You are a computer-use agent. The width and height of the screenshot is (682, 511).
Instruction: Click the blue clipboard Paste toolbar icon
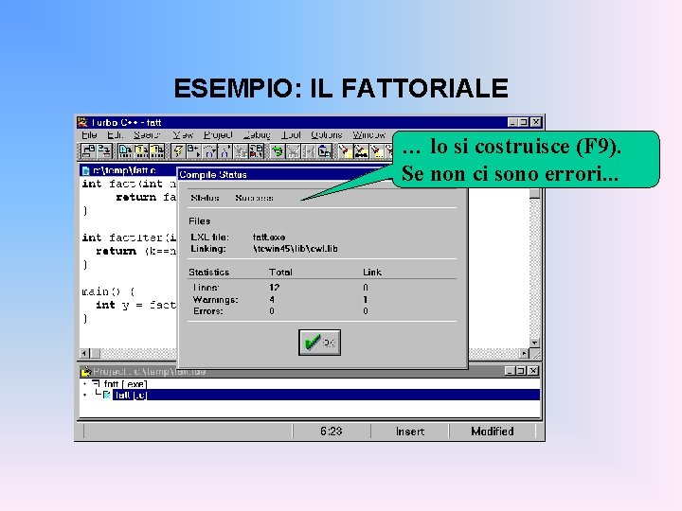click(x=324, y=151)
